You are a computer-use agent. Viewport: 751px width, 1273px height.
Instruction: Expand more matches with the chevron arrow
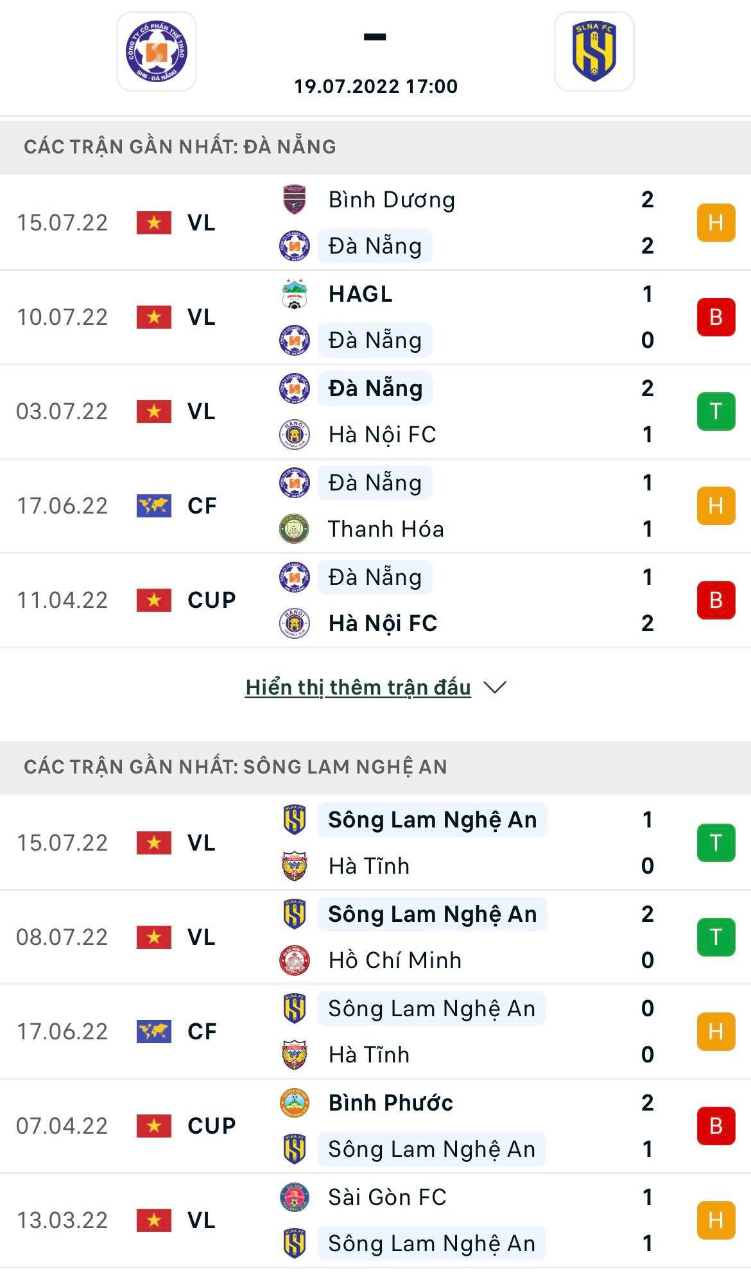click(494, 688)
